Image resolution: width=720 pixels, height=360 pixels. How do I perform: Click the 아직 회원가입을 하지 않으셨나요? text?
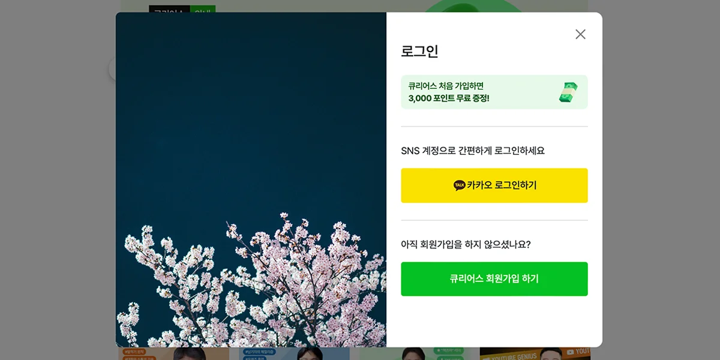point(466,244)
